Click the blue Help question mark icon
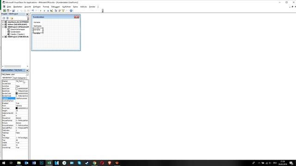 click(x=71, y=11)
